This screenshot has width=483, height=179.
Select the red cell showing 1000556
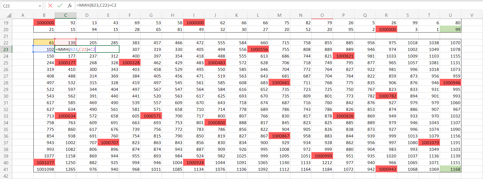[x=258, y=49]
